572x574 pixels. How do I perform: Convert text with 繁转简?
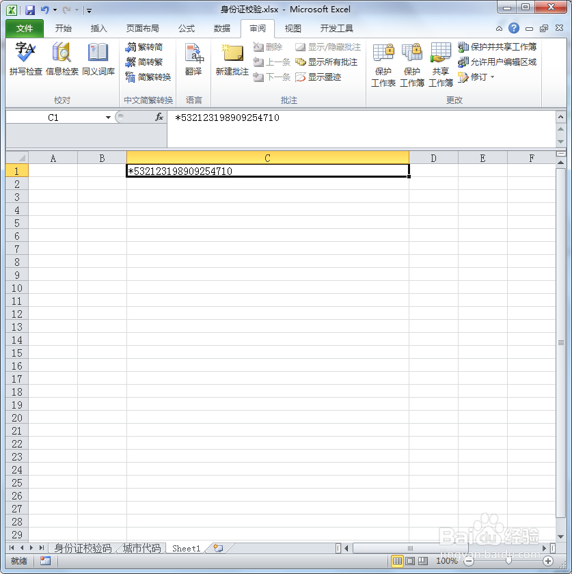tap(144, 47)
